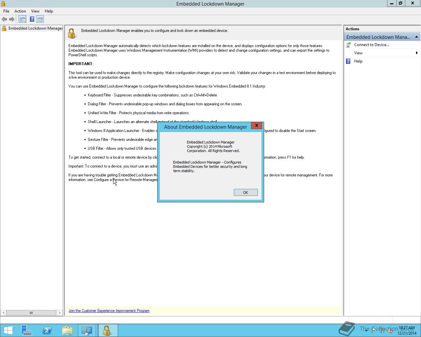Click OK in the About dialog
The height and width of the screenshot is (337, 421).
pos(246,193)
